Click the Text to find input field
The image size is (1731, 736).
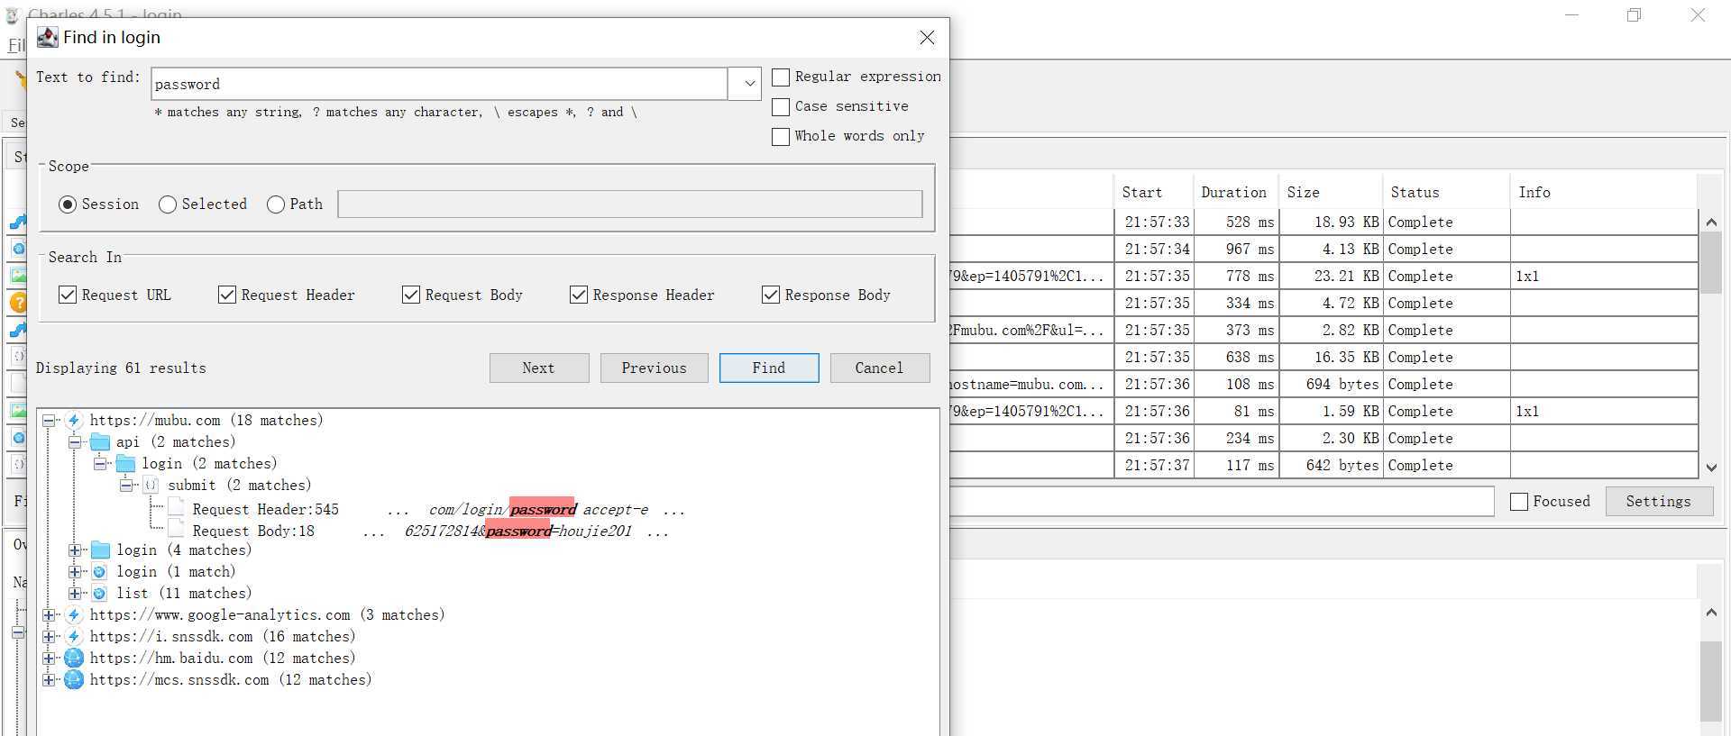coord(439,84)
